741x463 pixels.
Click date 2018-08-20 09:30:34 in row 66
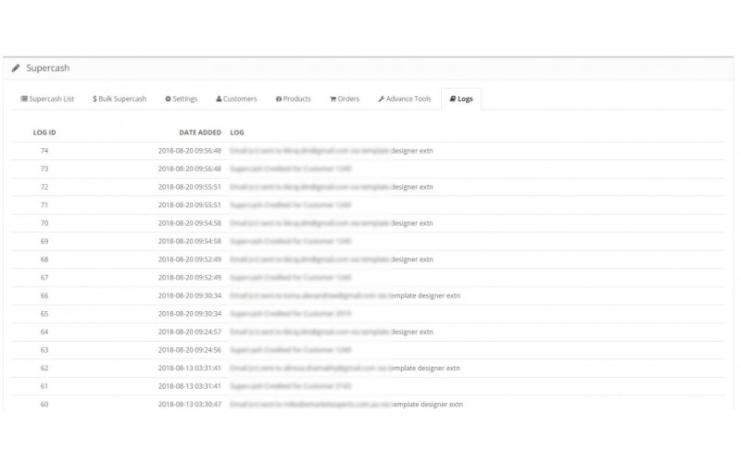[190, 295]
